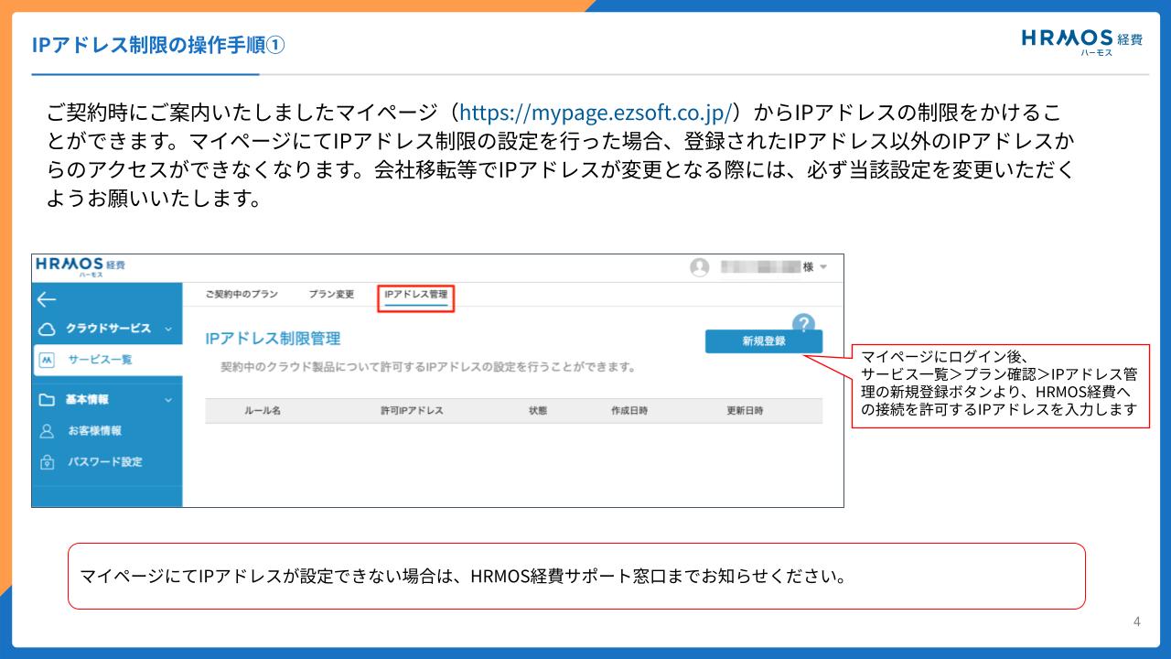Click the person icon beside お客様情報
The width and height of the screenshot is (1171, 659).
pyautogui.click(x=48, y=430)
